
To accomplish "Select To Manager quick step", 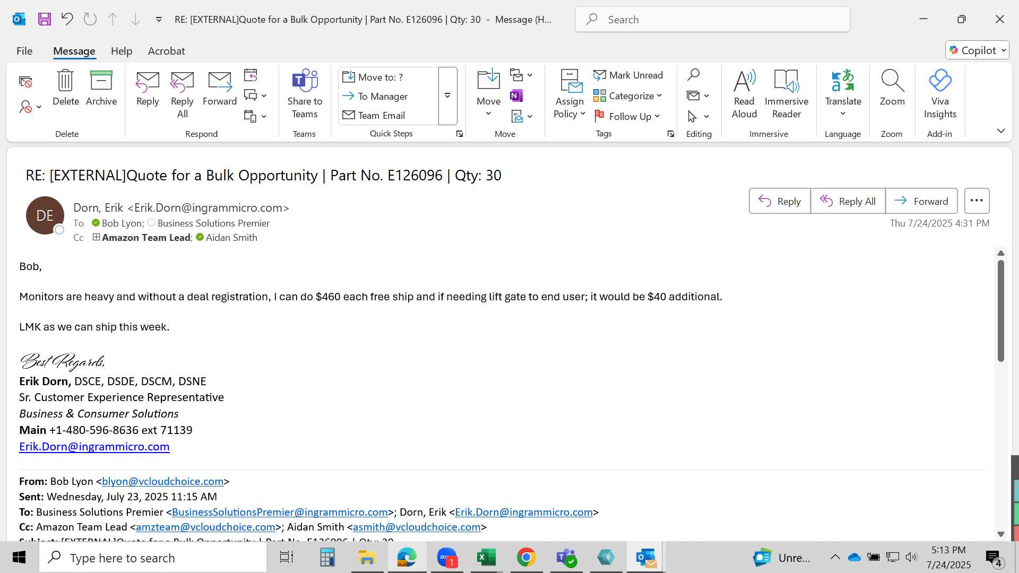I will (389, 96).
